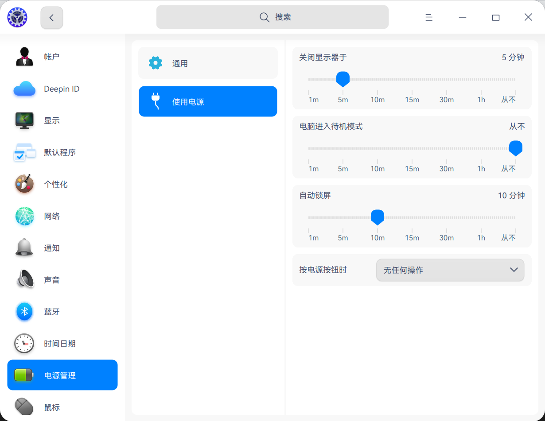This screenshot has height=421, width=545.
Task: Open 网络 network settings
Action: 24,216
